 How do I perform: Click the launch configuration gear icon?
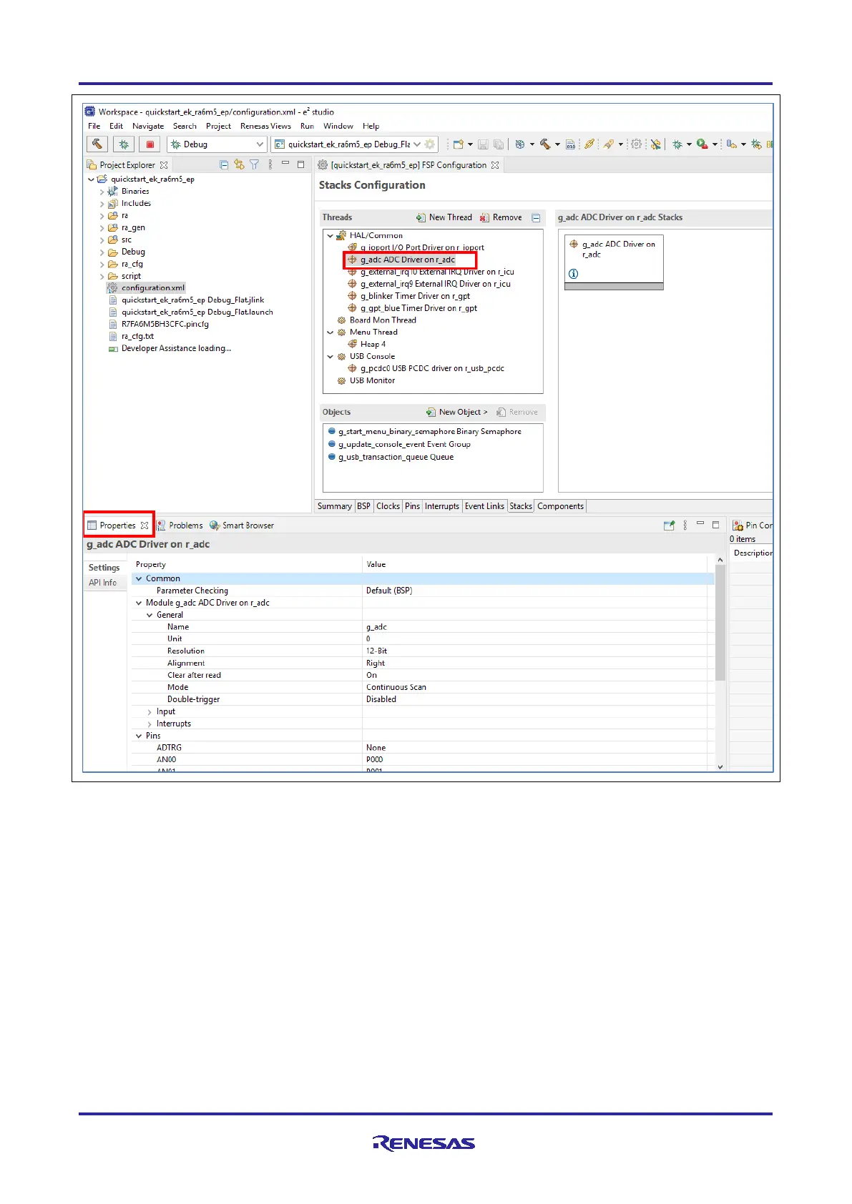(x=430, y=144)
